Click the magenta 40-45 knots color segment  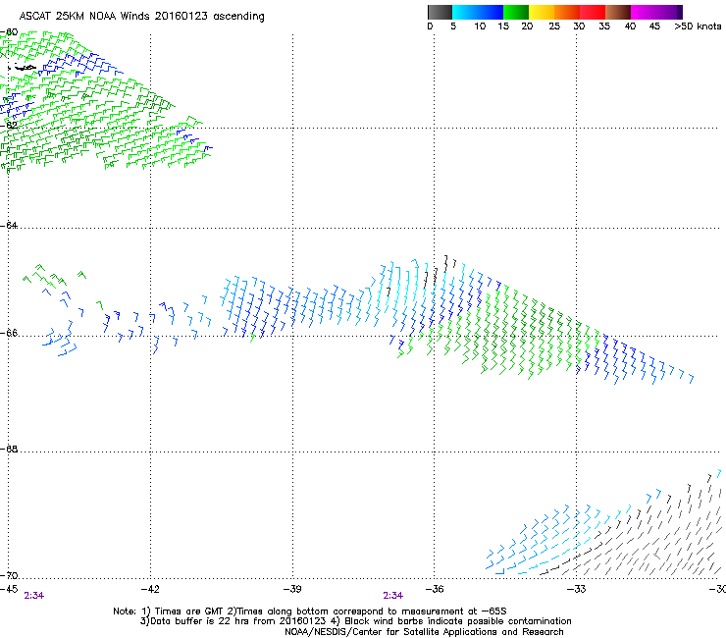(x=644, y=12)
